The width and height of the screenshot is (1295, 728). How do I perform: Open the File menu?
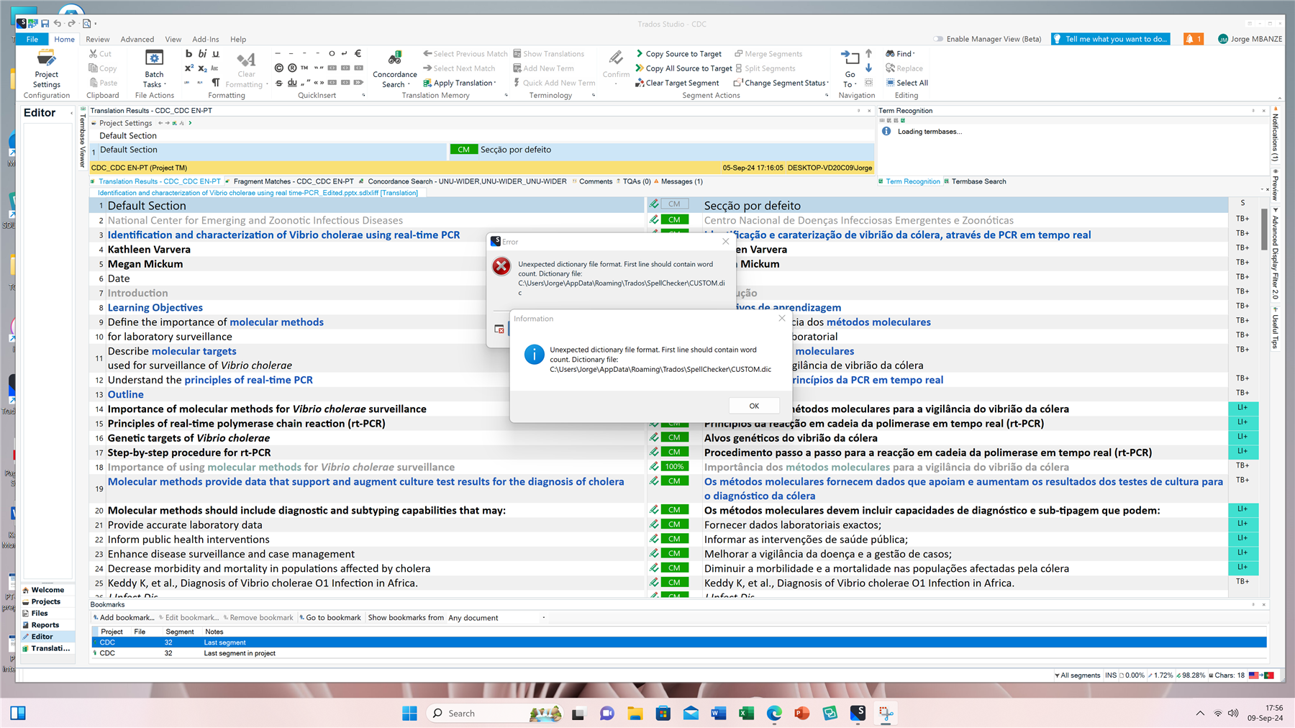coord(32,39)
